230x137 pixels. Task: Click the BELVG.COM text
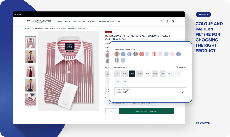(x=203, y=124)
